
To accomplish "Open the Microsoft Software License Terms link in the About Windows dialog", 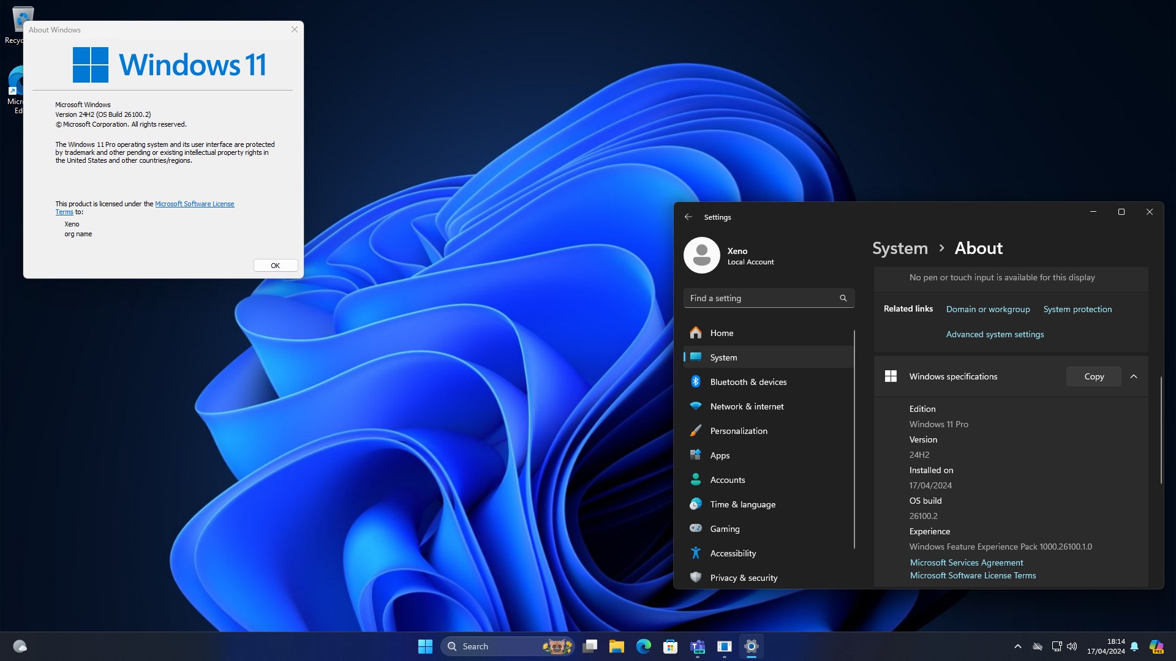I will 194,204.
